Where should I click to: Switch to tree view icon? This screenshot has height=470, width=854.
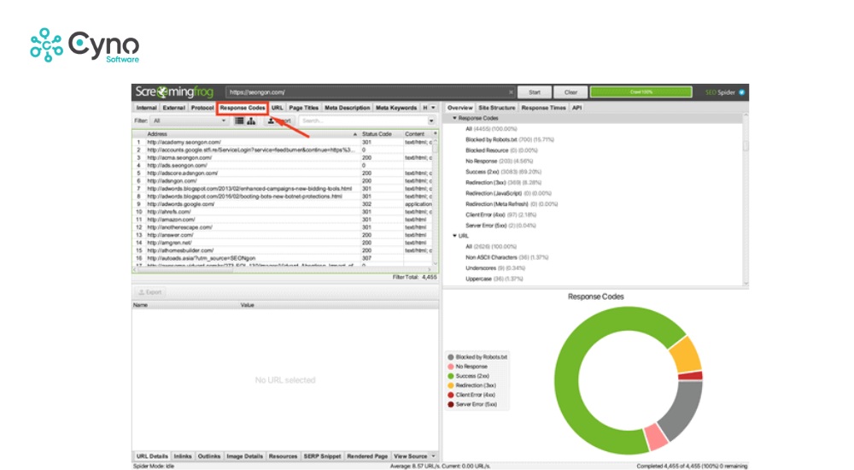click(x=251, y=120)
